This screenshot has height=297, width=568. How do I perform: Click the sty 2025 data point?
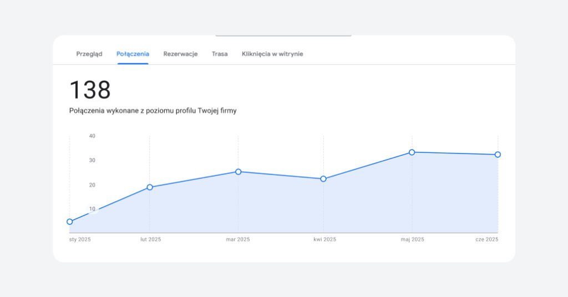point(70,222)
